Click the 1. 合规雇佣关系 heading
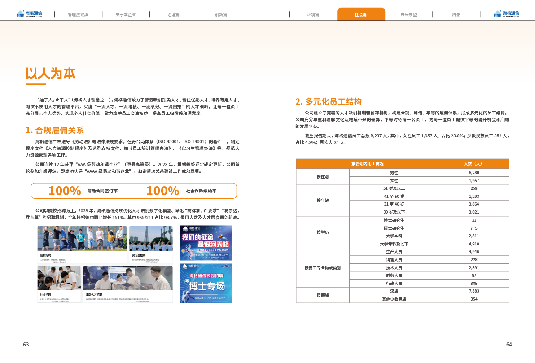 55,131
